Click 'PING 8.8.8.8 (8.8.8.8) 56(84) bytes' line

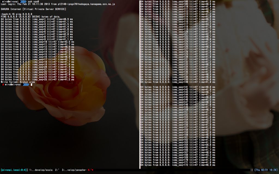[x=31, y=17]
